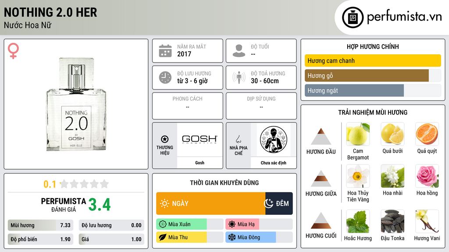Click the Hương cam chanh accord bar

coord(373,60)
